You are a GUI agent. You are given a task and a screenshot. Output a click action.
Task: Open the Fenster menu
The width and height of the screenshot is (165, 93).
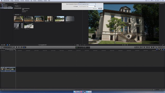45,1
